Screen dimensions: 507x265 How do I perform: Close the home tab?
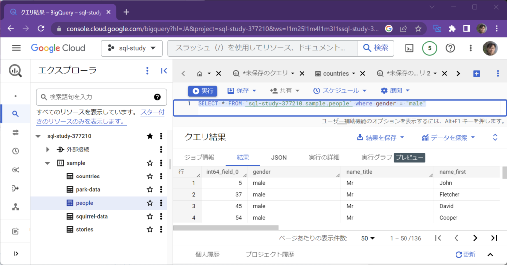click(218, 74)
